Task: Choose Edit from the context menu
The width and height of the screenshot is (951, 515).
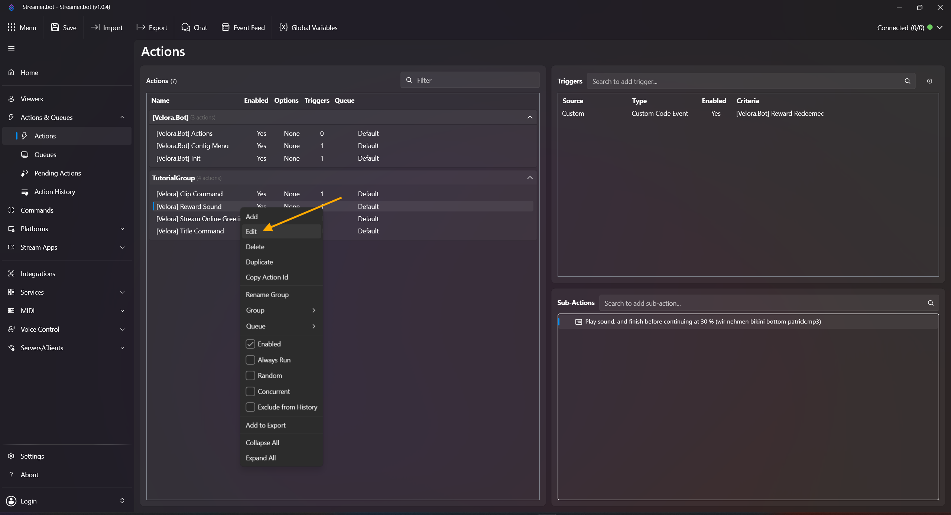Action: (251, 232)
